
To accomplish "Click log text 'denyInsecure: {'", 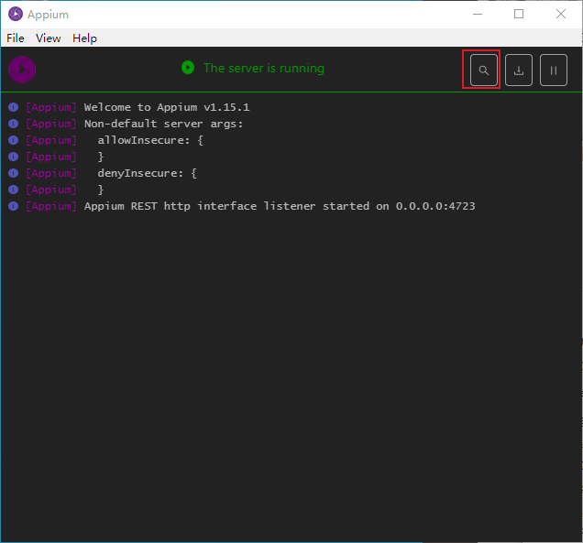I will point(148,173).
